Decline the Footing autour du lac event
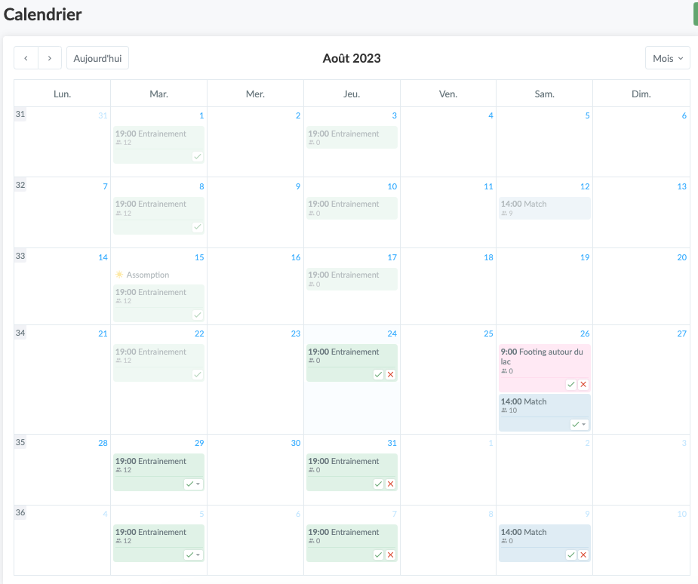The height and width of the screenshot is (584, 698). [583, 385]
